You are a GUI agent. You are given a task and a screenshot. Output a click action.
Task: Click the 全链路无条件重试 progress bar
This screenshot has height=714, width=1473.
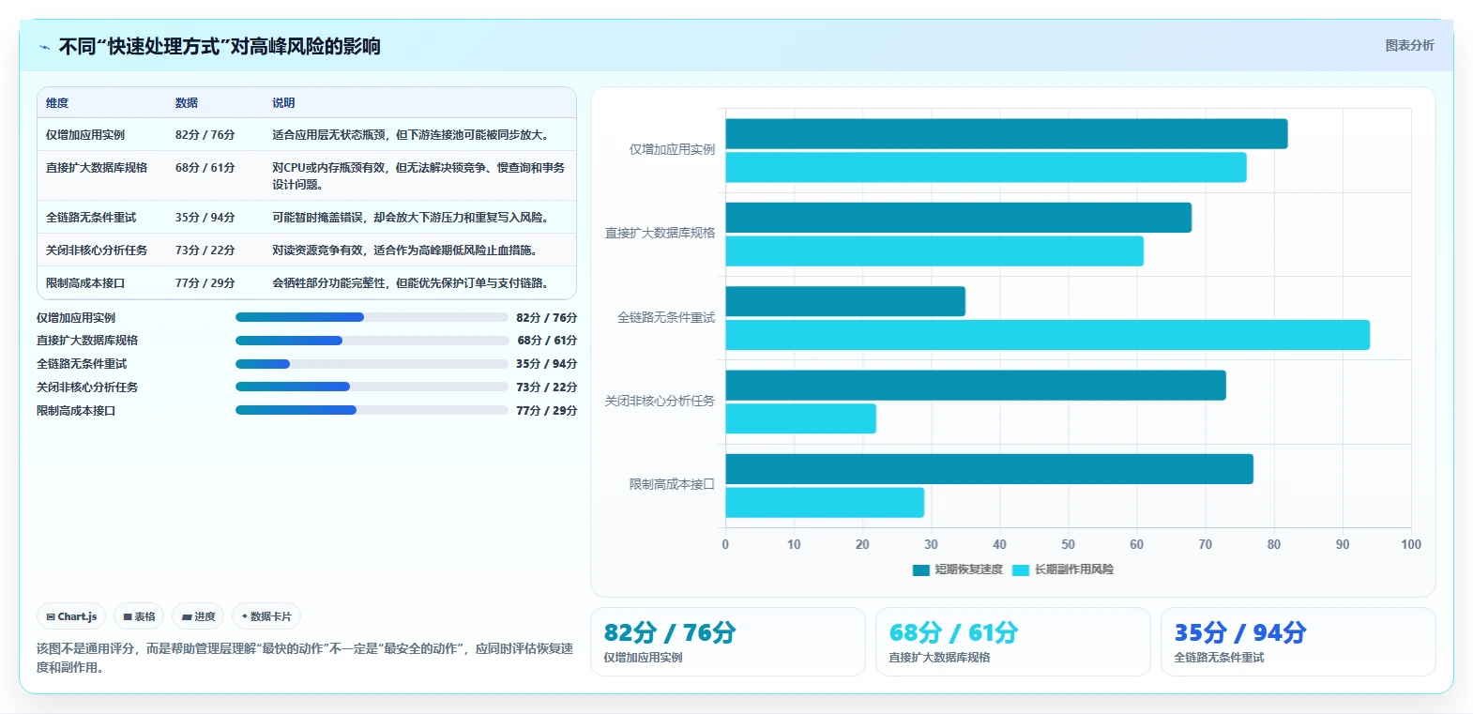(372, 364)
